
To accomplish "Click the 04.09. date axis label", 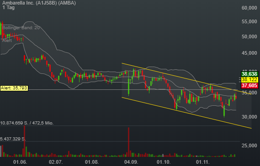I will click(x=131, y=162).
